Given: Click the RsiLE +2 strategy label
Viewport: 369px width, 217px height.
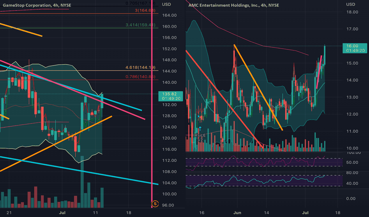Looking at the screenshot, I should tap(200, 137).
